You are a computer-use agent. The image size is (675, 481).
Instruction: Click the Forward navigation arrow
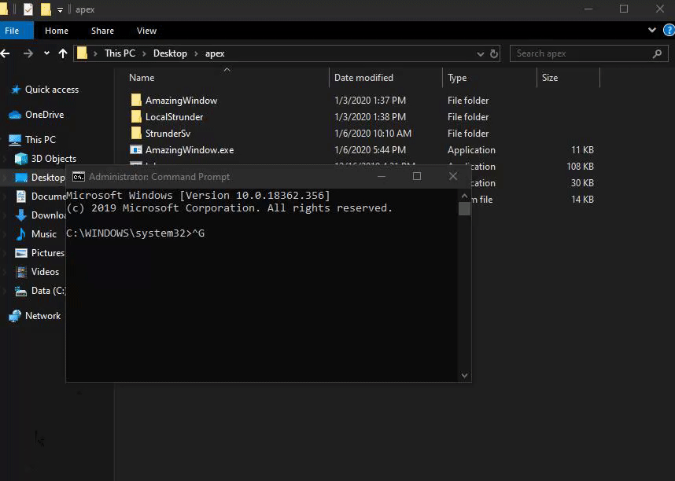point(28,53)
